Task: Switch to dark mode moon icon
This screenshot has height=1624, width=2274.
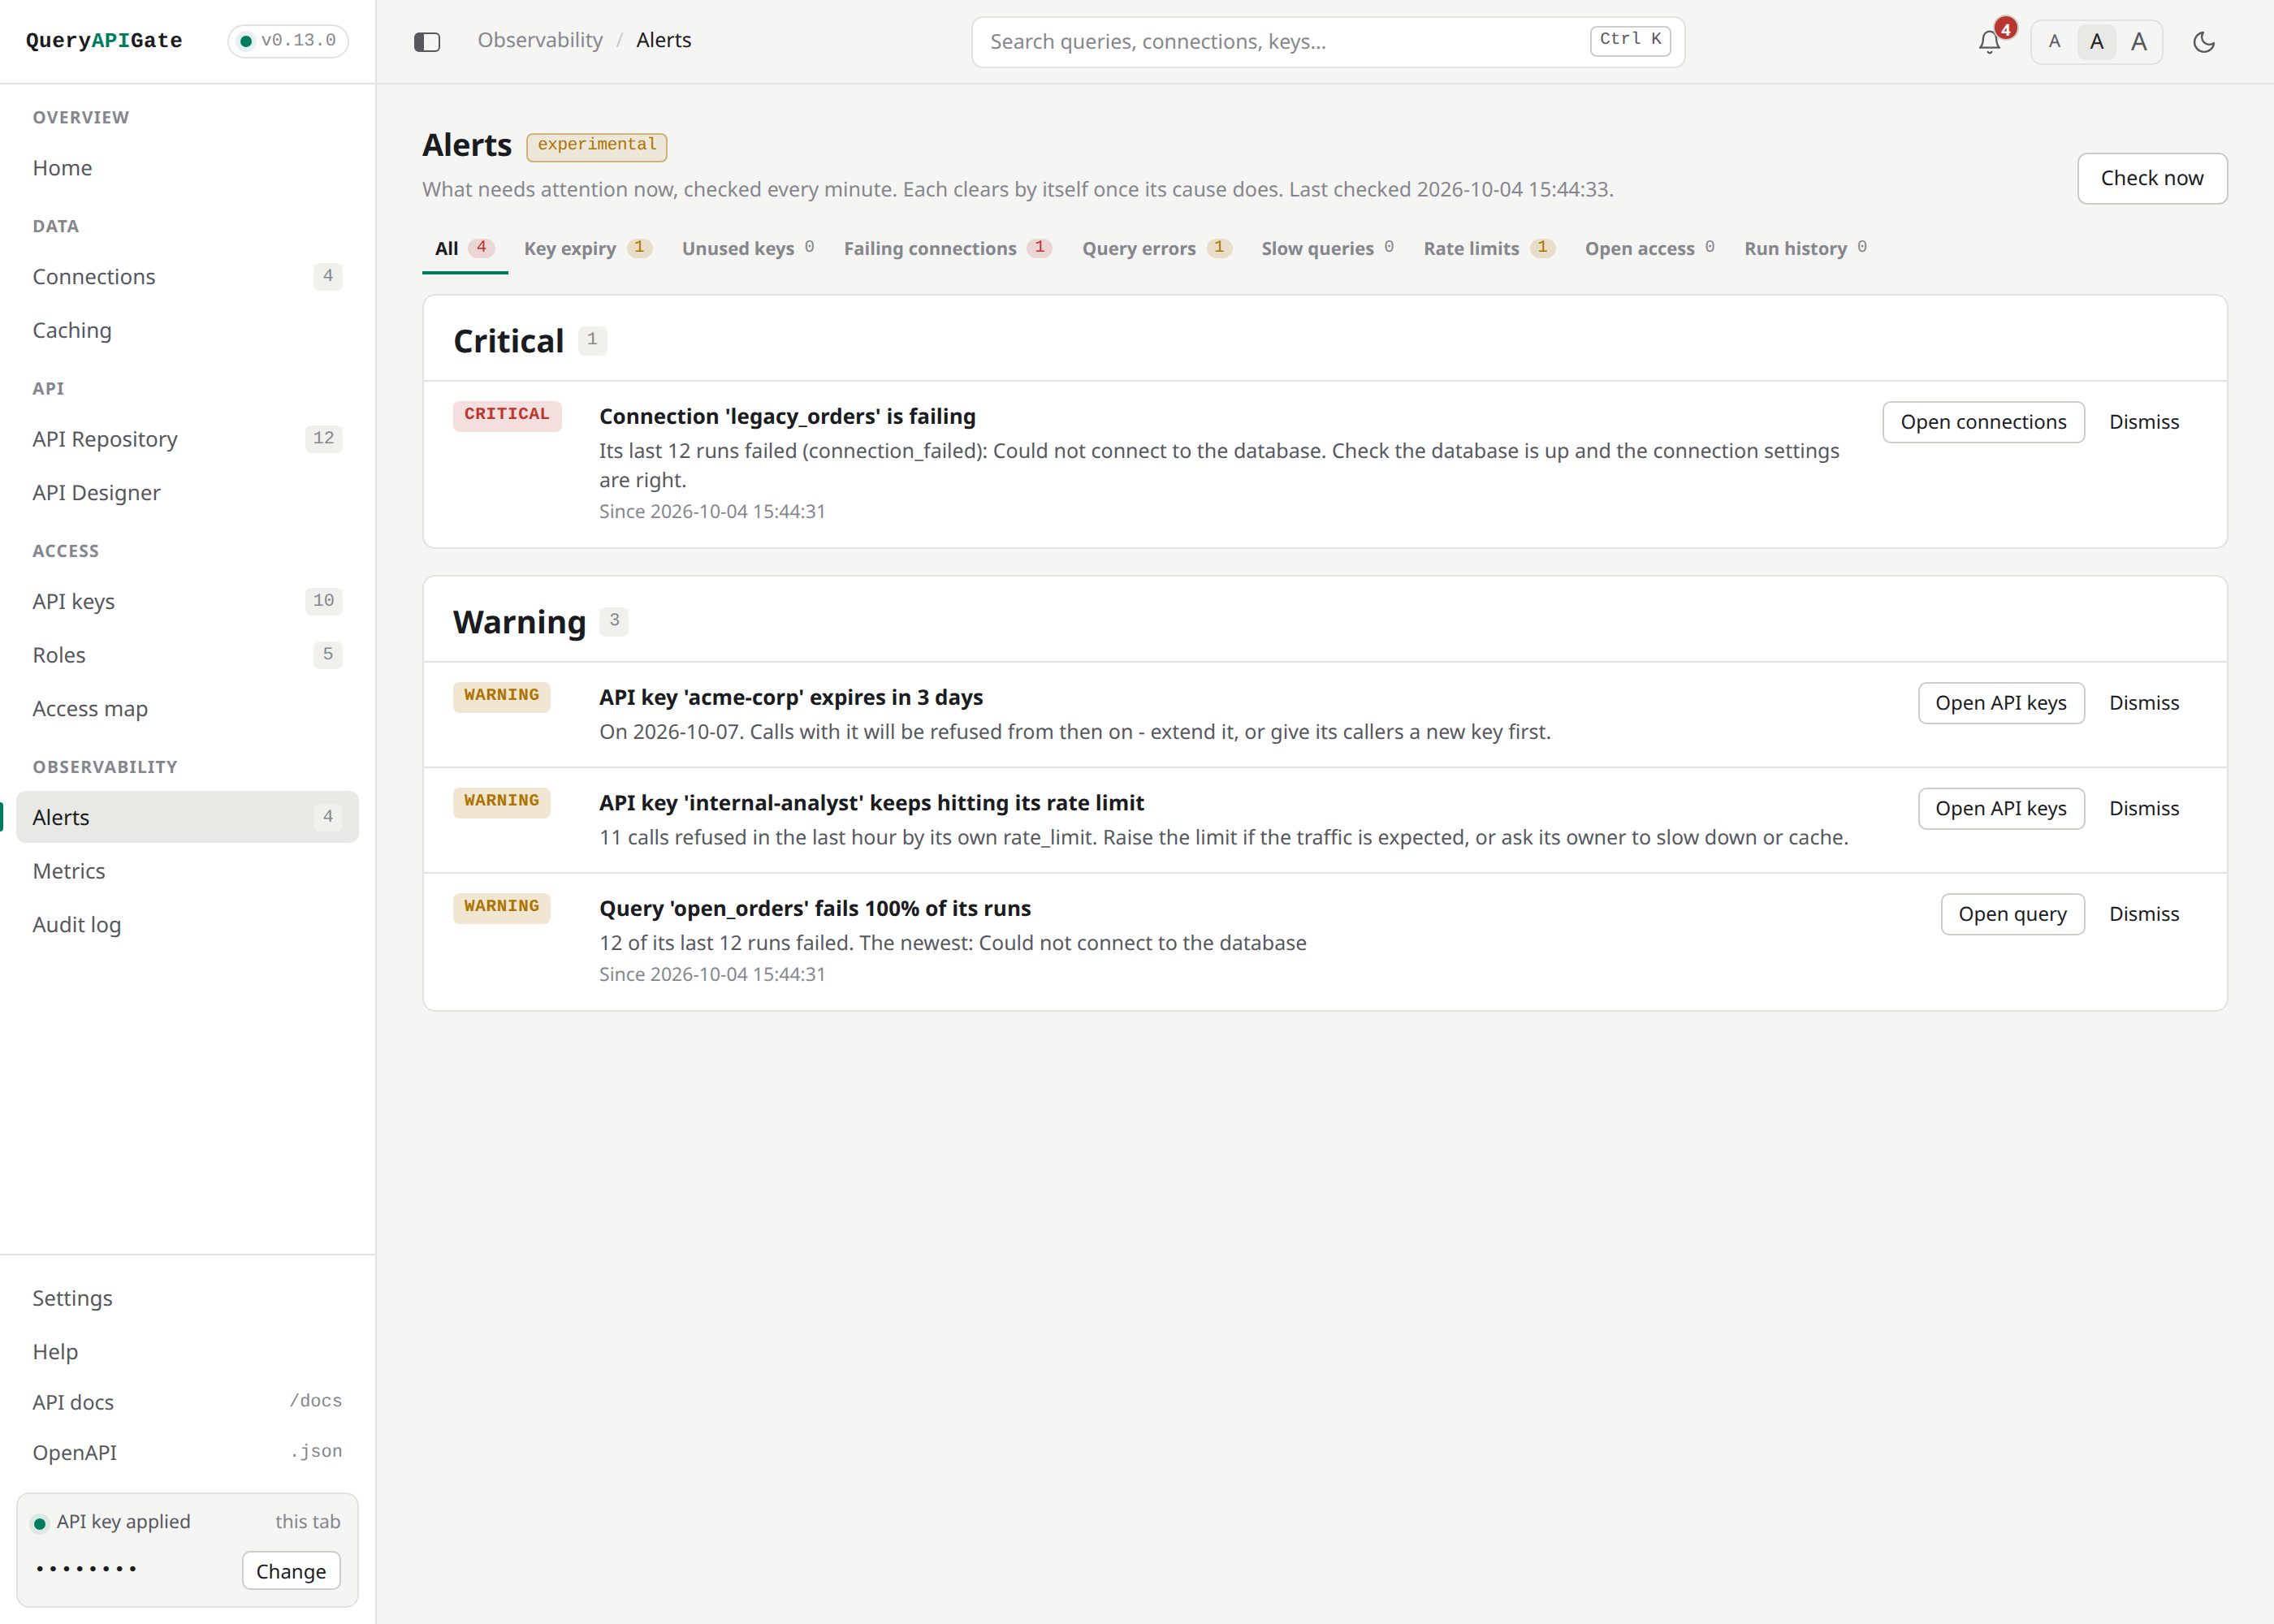Action: (2204, 41)
